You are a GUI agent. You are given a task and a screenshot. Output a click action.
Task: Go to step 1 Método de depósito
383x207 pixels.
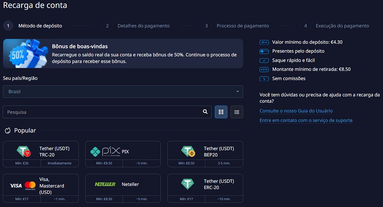(x=33, y=26)
